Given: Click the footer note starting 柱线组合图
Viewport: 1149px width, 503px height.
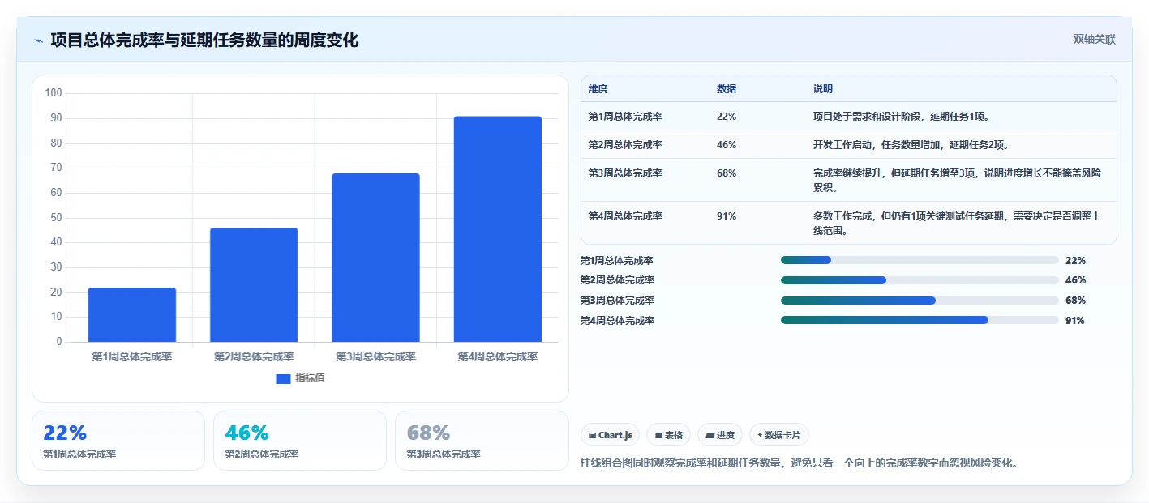Looking at the screenshot, I should point(799,463).
